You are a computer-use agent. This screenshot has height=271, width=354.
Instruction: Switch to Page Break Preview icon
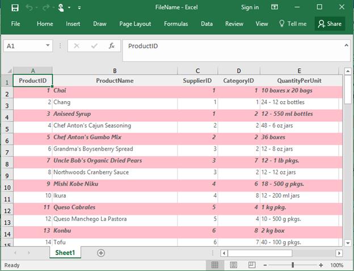click(x=252, y=265)
